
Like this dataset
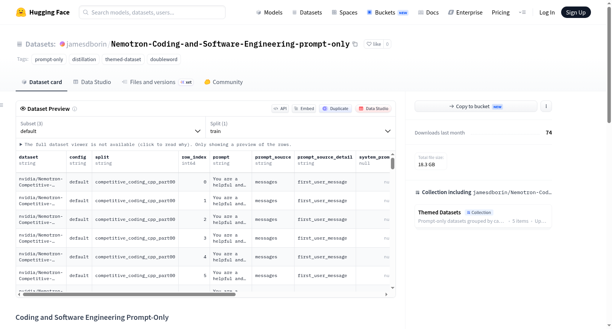(x=374, y=44)
